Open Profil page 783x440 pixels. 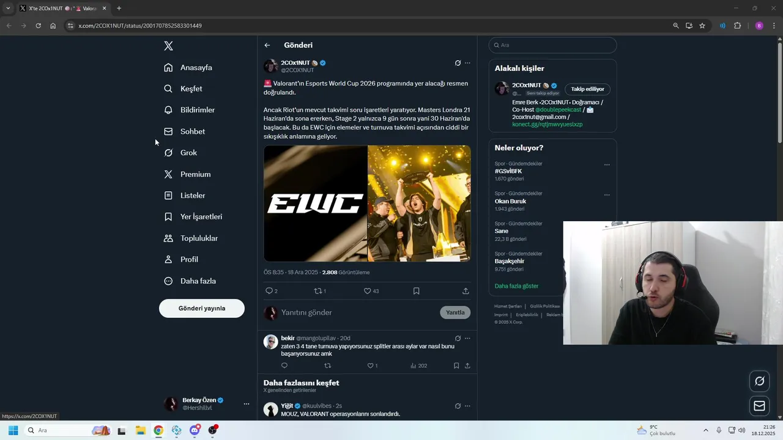click(x=181, y=260)
